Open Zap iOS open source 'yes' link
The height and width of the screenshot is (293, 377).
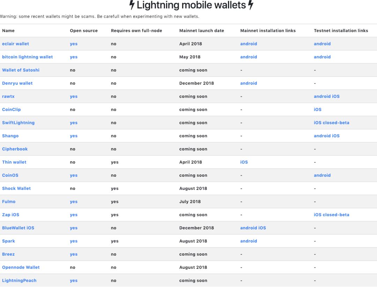coord(74,215)
